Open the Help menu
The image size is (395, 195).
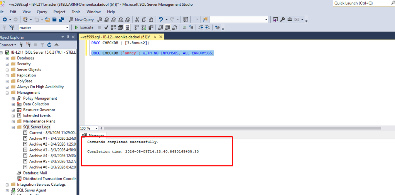click(x=111, y=12)
